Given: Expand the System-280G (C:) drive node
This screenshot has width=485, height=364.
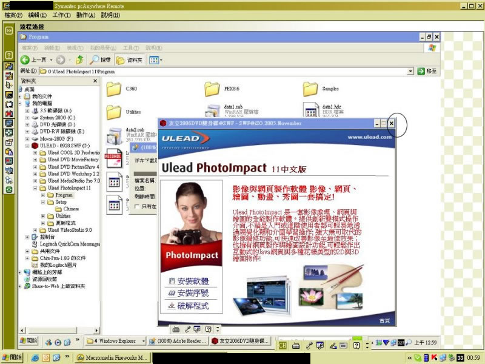Looking at the screenshot, I should [x=27, y=118].
